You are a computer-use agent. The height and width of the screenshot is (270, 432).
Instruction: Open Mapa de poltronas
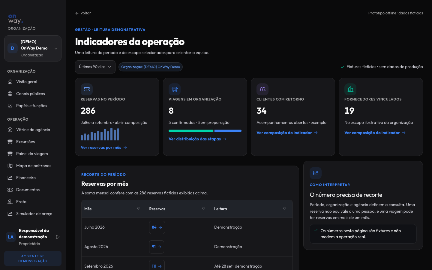tap(33, 166)
